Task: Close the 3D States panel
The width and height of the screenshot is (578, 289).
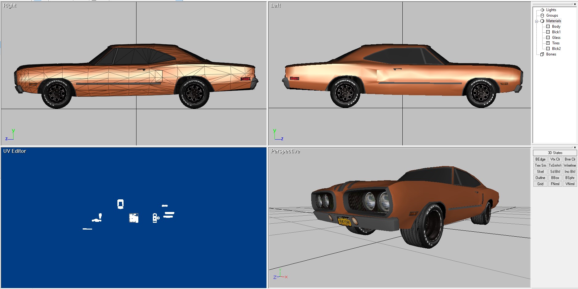Action: pos(575,148)
